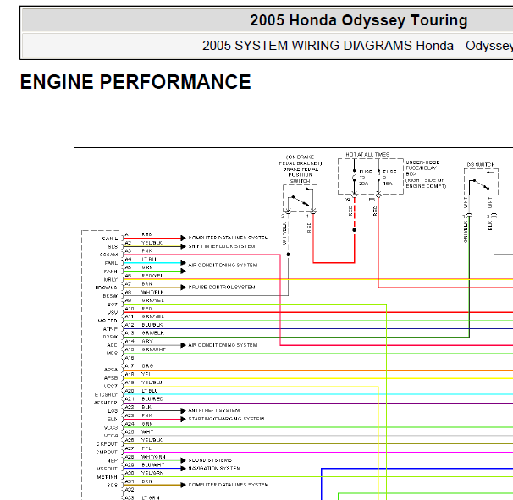Click the "A33 LT GRN" wire label
Screen dimensions: 513x500
pyautogui.click(x=142, y=497)
